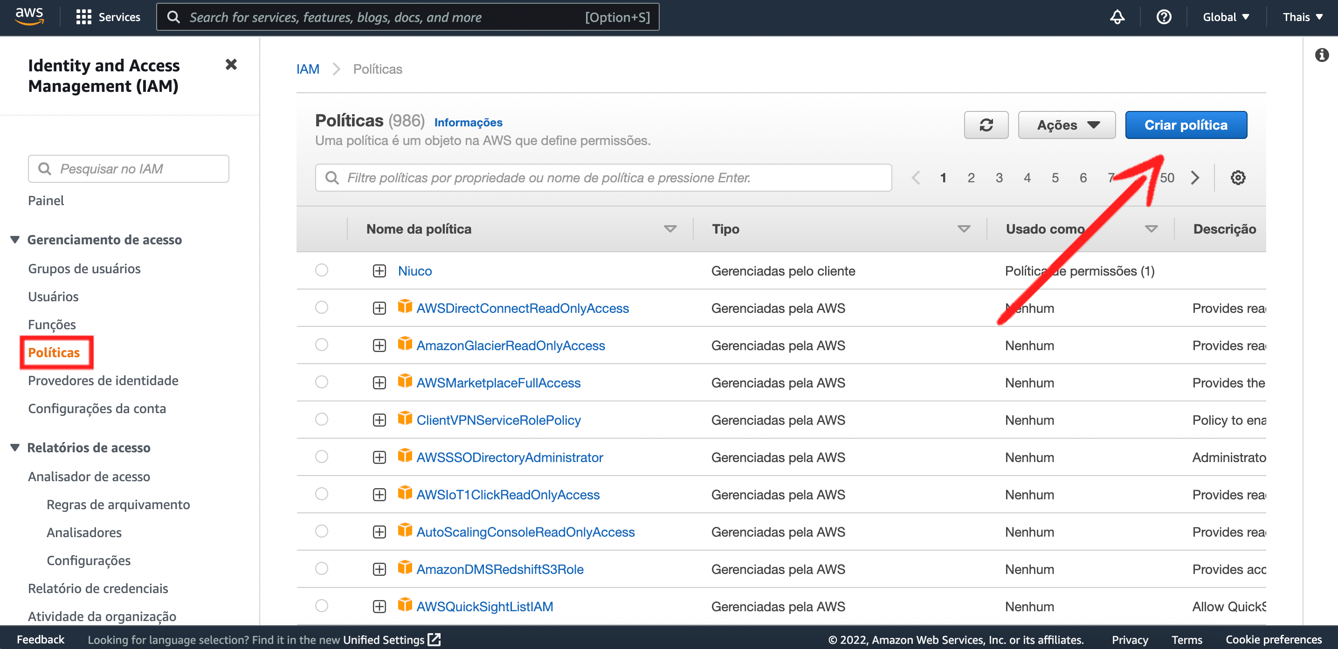1338x649 pixels.
Task: Click the refresh policies icon button
Action: (x=986, y=124)
